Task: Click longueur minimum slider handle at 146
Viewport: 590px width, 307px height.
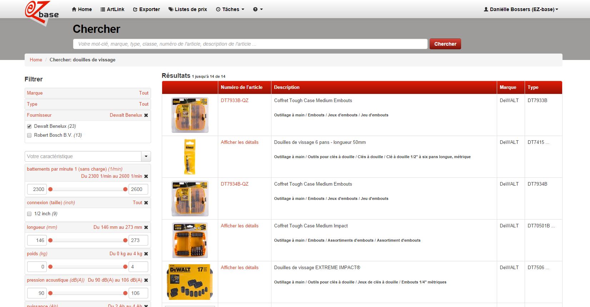Action: (50, 240)
